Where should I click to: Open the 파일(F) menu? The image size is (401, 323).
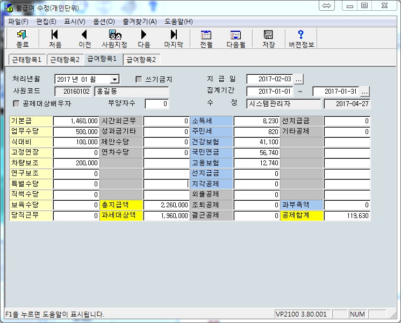tap(18, 22)
